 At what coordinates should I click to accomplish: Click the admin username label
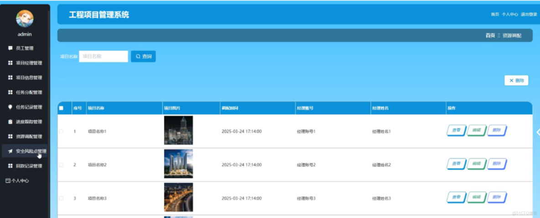point(25,34)
